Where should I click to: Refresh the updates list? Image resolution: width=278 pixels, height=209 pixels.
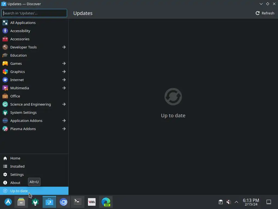click(265, 13)
